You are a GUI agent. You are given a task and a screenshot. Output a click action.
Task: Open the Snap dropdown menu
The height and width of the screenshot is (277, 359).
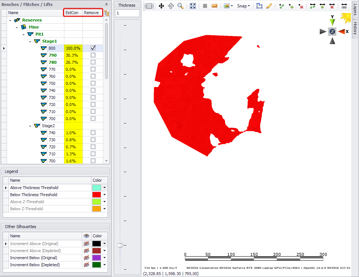click(243, 6)
